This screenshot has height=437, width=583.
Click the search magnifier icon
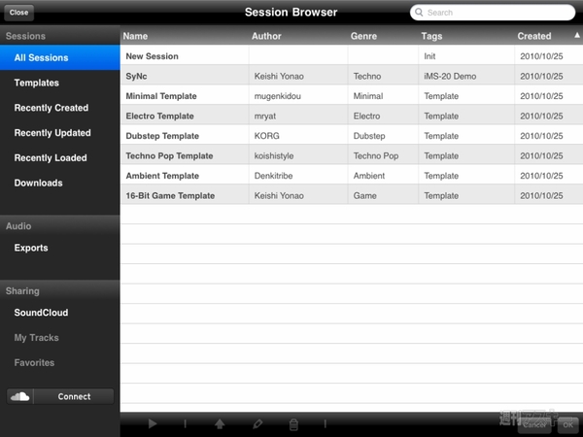419,13
